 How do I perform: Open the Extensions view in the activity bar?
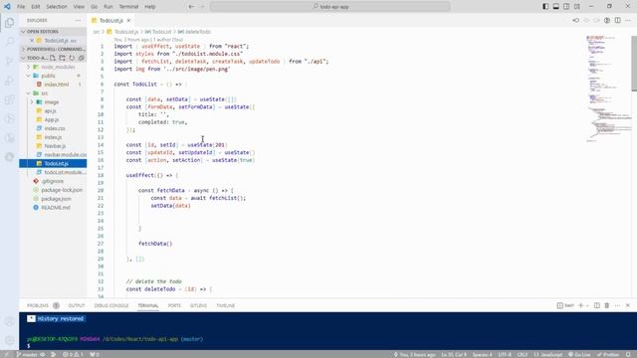click(9, 99)
